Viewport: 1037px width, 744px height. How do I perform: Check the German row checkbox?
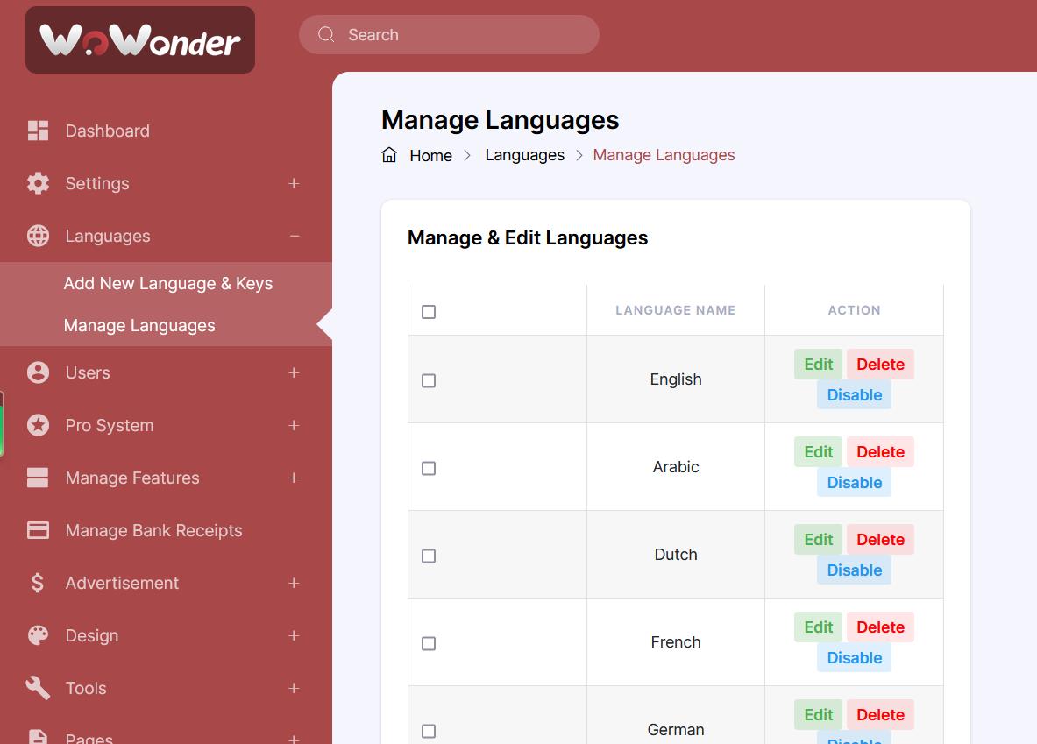[429, 731]
